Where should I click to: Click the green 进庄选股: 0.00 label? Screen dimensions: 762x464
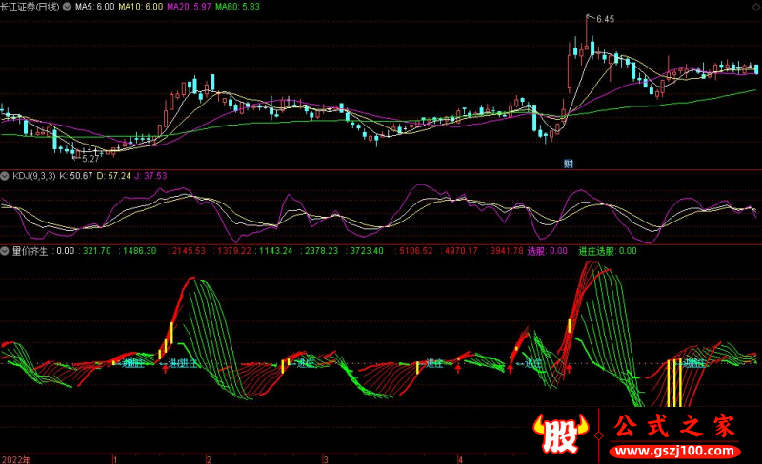point(608,251)
